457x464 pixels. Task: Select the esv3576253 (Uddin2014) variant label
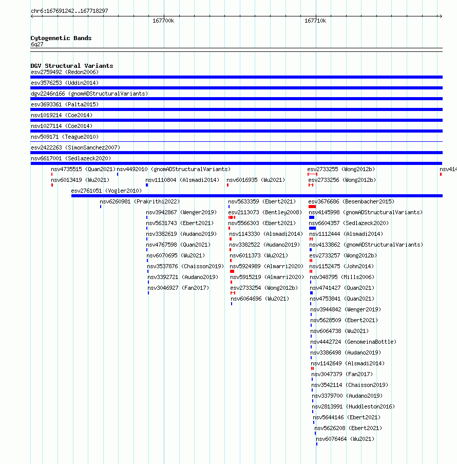click(x=65, y=83)
